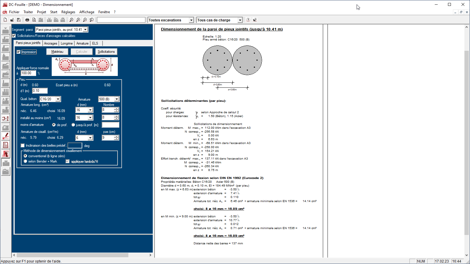
Task: Click the Sollicitations button
Action: pyautogui.click(x=106, y=52)
